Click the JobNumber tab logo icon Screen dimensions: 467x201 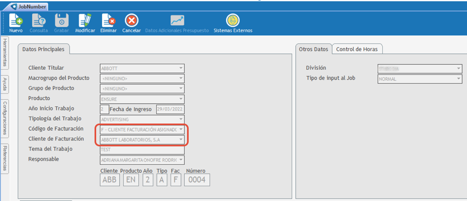[14, 7]
